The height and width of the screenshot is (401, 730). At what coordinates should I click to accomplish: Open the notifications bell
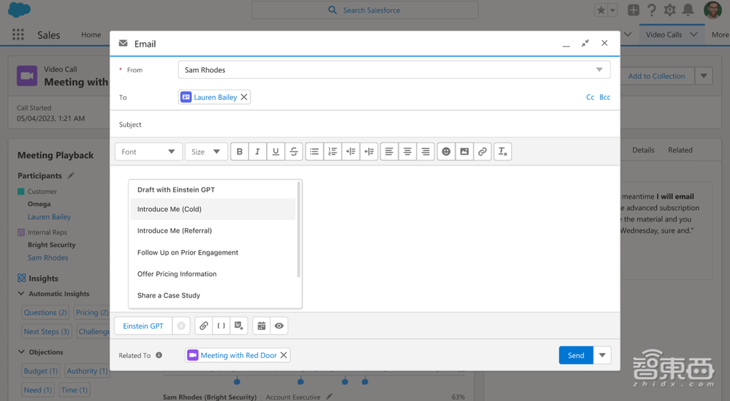point(688,9)
